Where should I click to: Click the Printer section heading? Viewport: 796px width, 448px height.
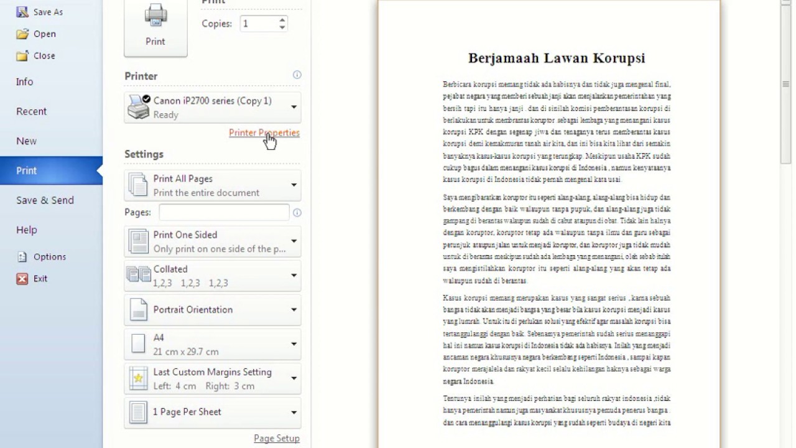pyautogui.click(x=141, y=76)
